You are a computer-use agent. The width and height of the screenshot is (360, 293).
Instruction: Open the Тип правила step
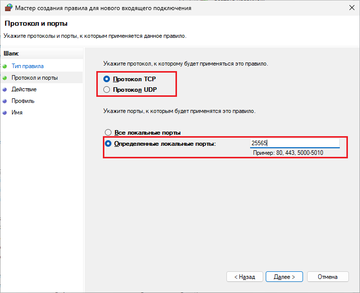27,66
